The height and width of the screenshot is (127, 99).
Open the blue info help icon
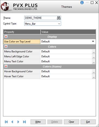(82, 2)
